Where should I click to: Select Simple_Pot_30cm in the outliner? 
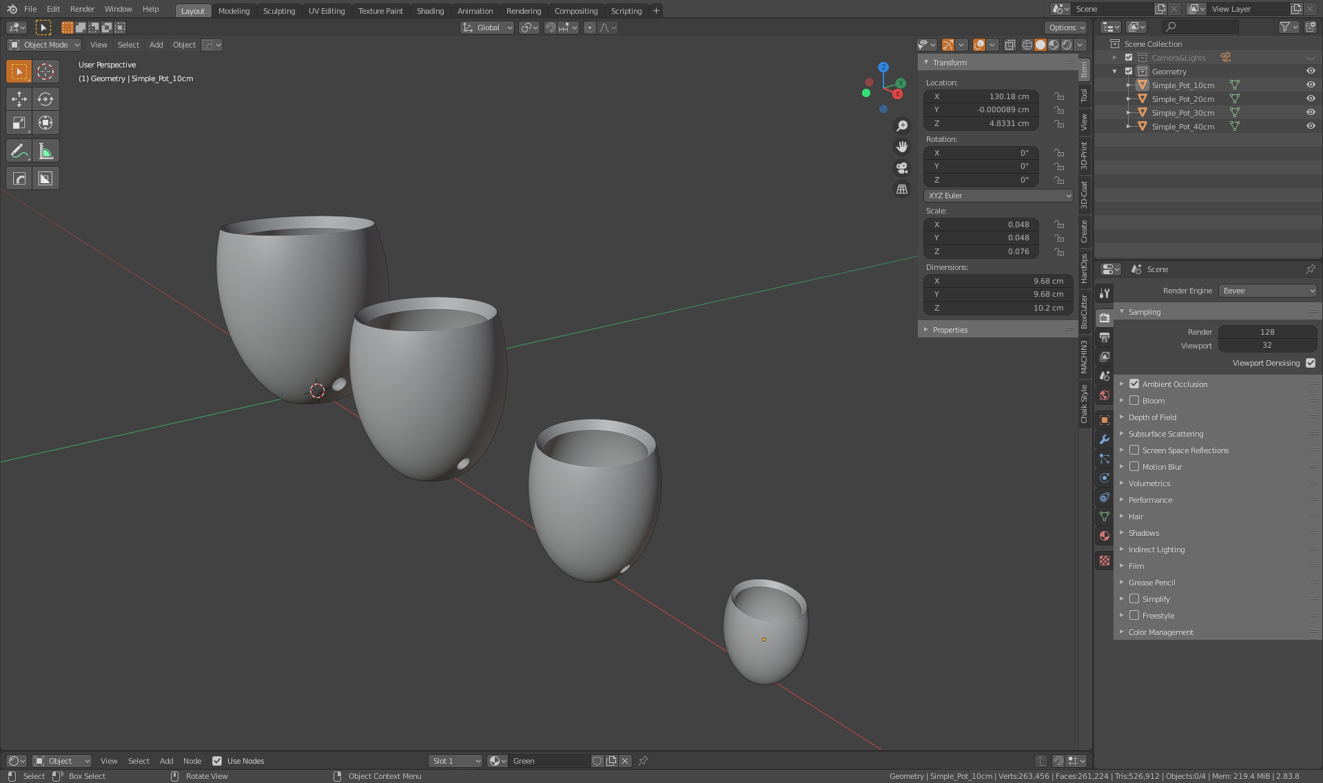1182,113
